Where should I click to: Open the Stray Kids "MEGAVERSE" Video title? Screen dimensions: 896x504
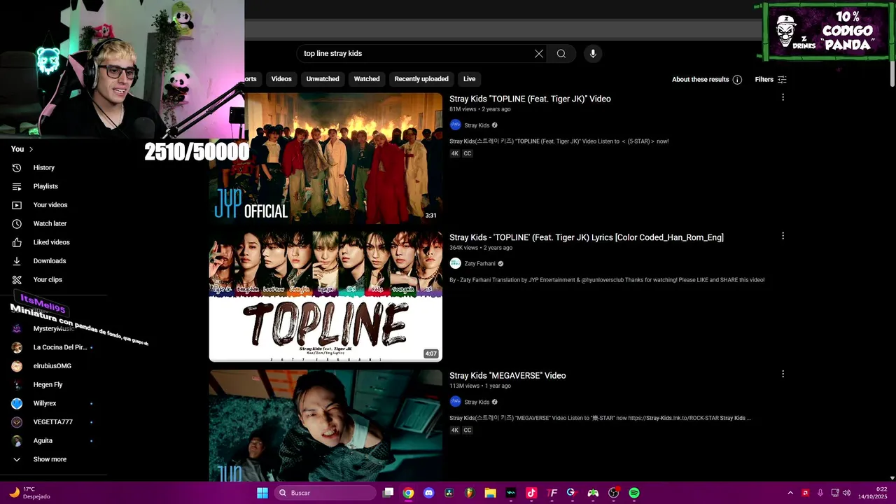[507, 376]
